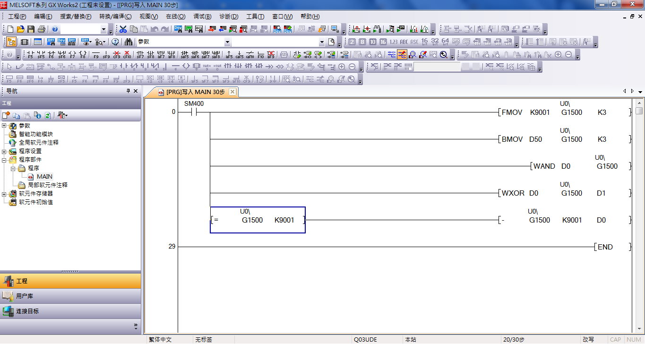Expand the 参数 tree node
Image resolution: width=645 pixels, height=344 pixels.
coord(5,126)
